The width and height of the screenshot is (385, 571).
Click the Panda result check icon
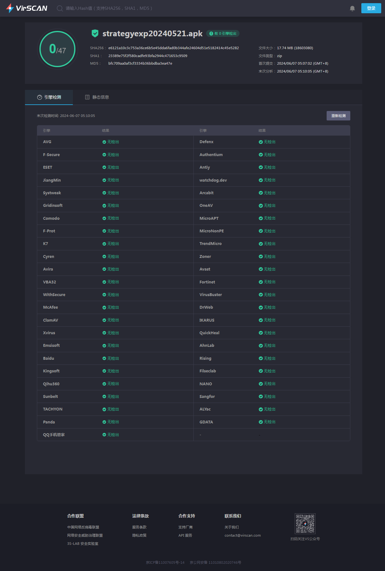(x=104, y=422)
